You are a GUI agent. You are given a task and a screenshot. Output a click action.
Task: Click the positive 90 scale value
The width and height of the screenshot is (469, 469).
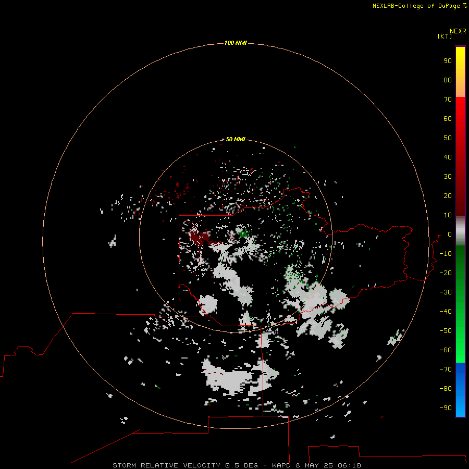tap(448, 61)
